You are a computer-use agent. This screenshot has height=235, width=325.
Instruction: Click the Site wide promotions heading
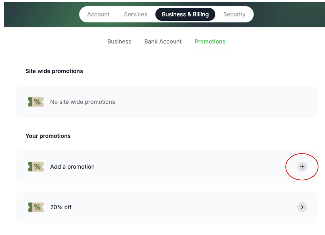pos(54,71)
